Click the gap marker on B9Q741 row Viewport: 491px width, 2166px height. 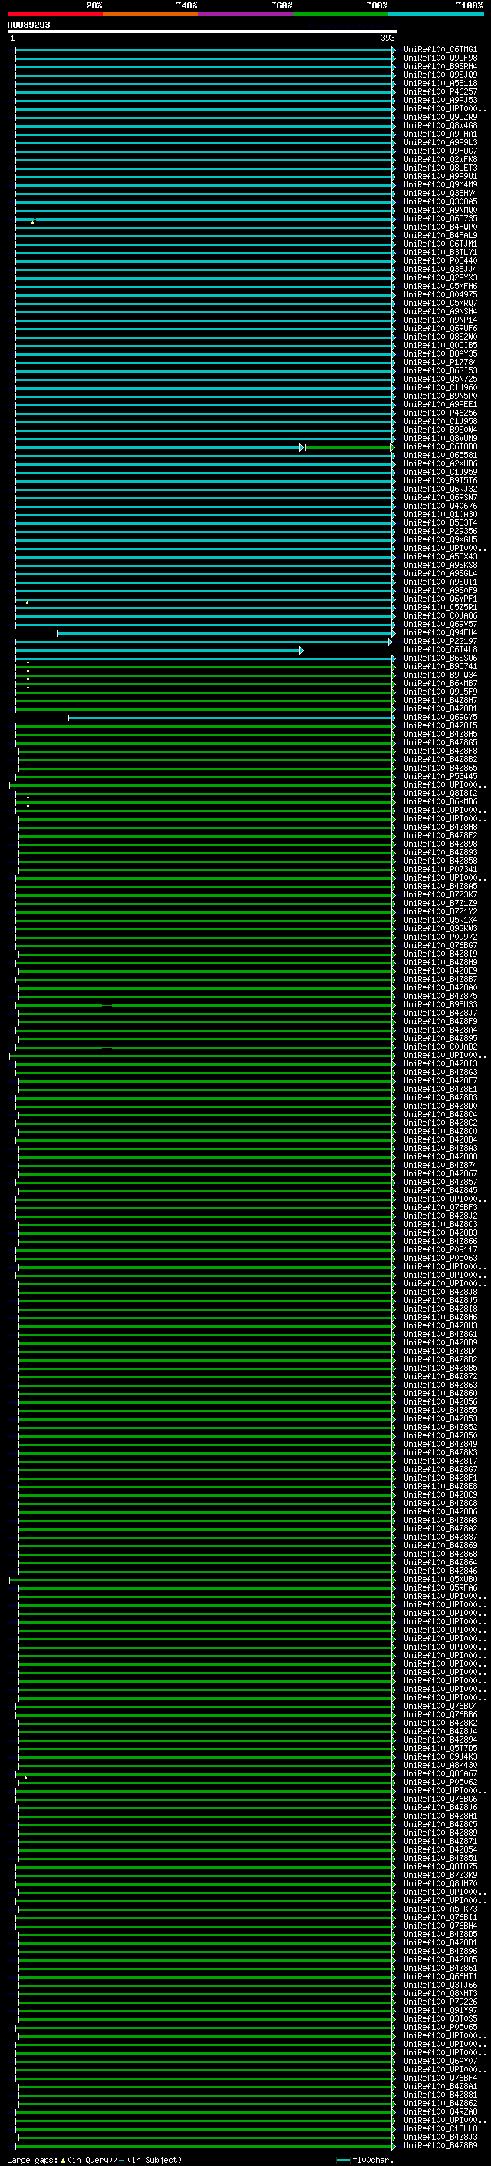(x=28, y=669)
